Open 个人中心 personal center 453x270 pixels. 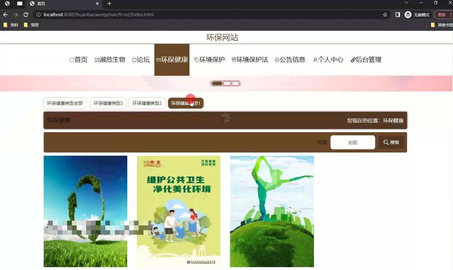click(x=328, y=60)
